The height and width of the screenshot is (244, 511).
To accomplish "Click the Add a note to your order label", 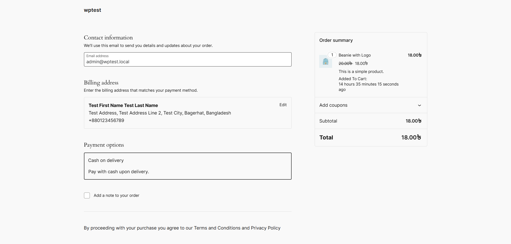I will [116, 195].
